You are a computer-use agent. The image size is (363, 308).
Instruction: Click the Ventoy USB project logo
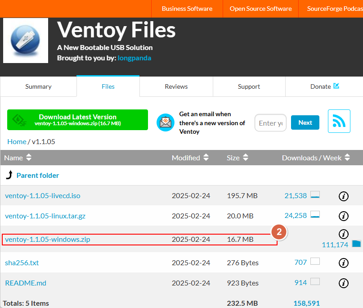pyautogui.click(x=26, y=41)
